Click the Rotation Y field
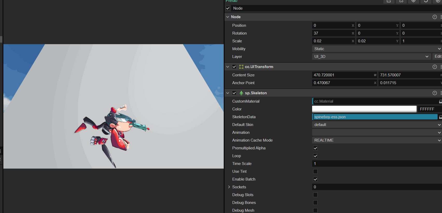This screenshot has height=213, width=442. click(x=378, y=33)
